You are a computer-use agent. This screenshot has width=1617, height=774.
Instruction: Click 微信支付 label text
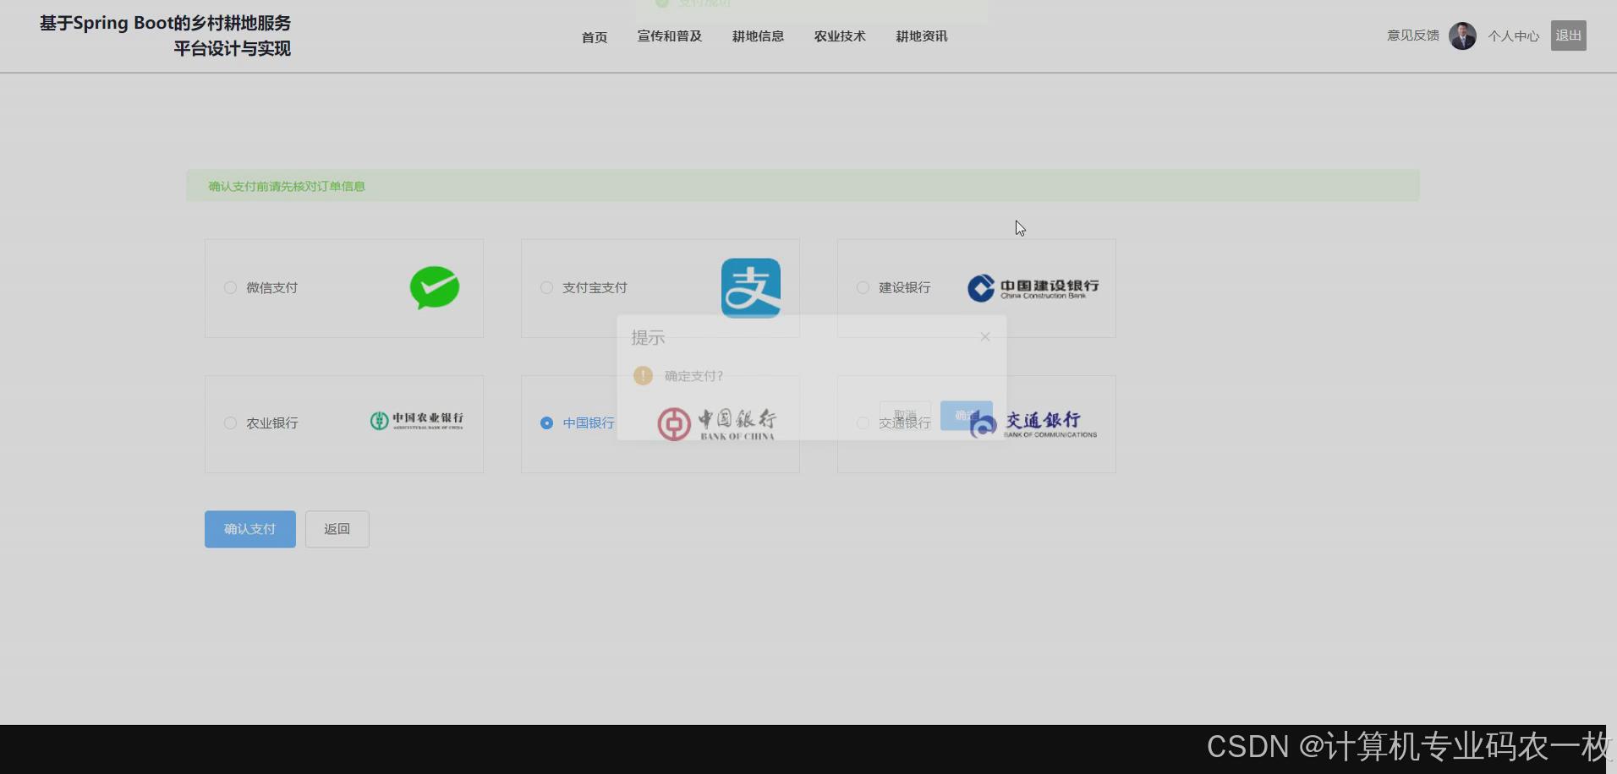coord(271,288)
